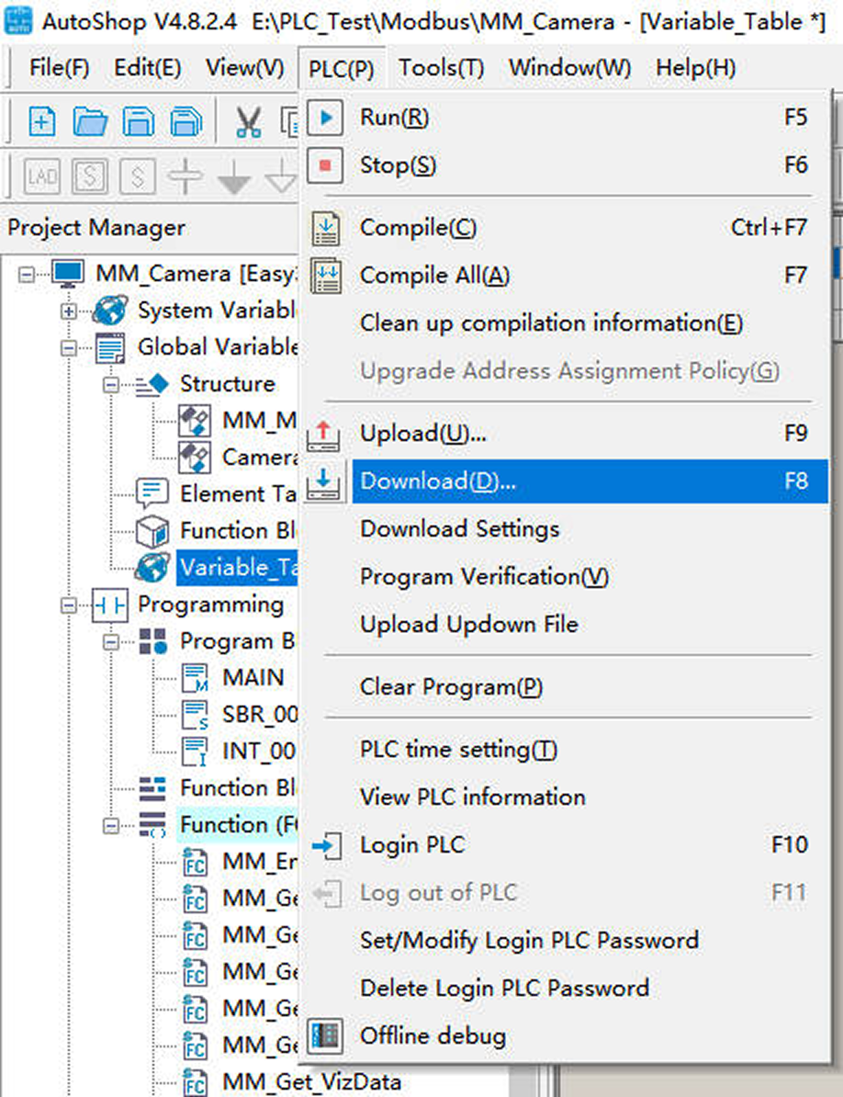Image resolution: width=843 pixels, height=1097 pixels.
Task: Open the Edit(E) menu
Action: tap(148, 68)
